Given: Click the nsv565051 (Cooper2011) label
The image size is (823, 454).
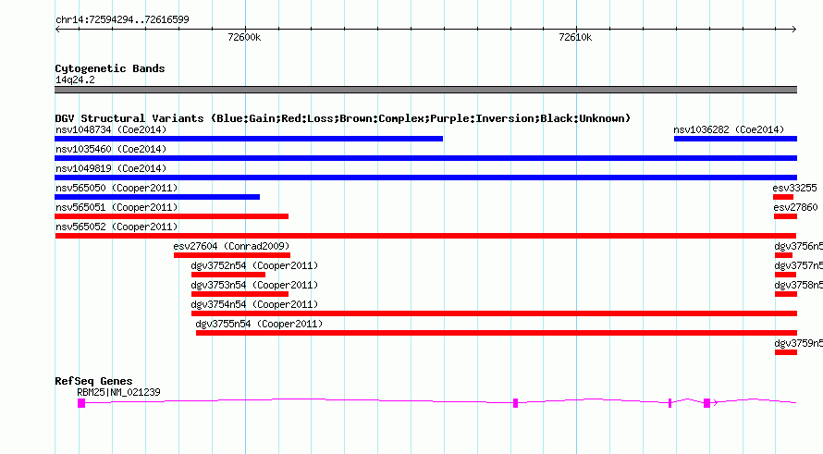Looking at the screenshot, I should (117, 207).
